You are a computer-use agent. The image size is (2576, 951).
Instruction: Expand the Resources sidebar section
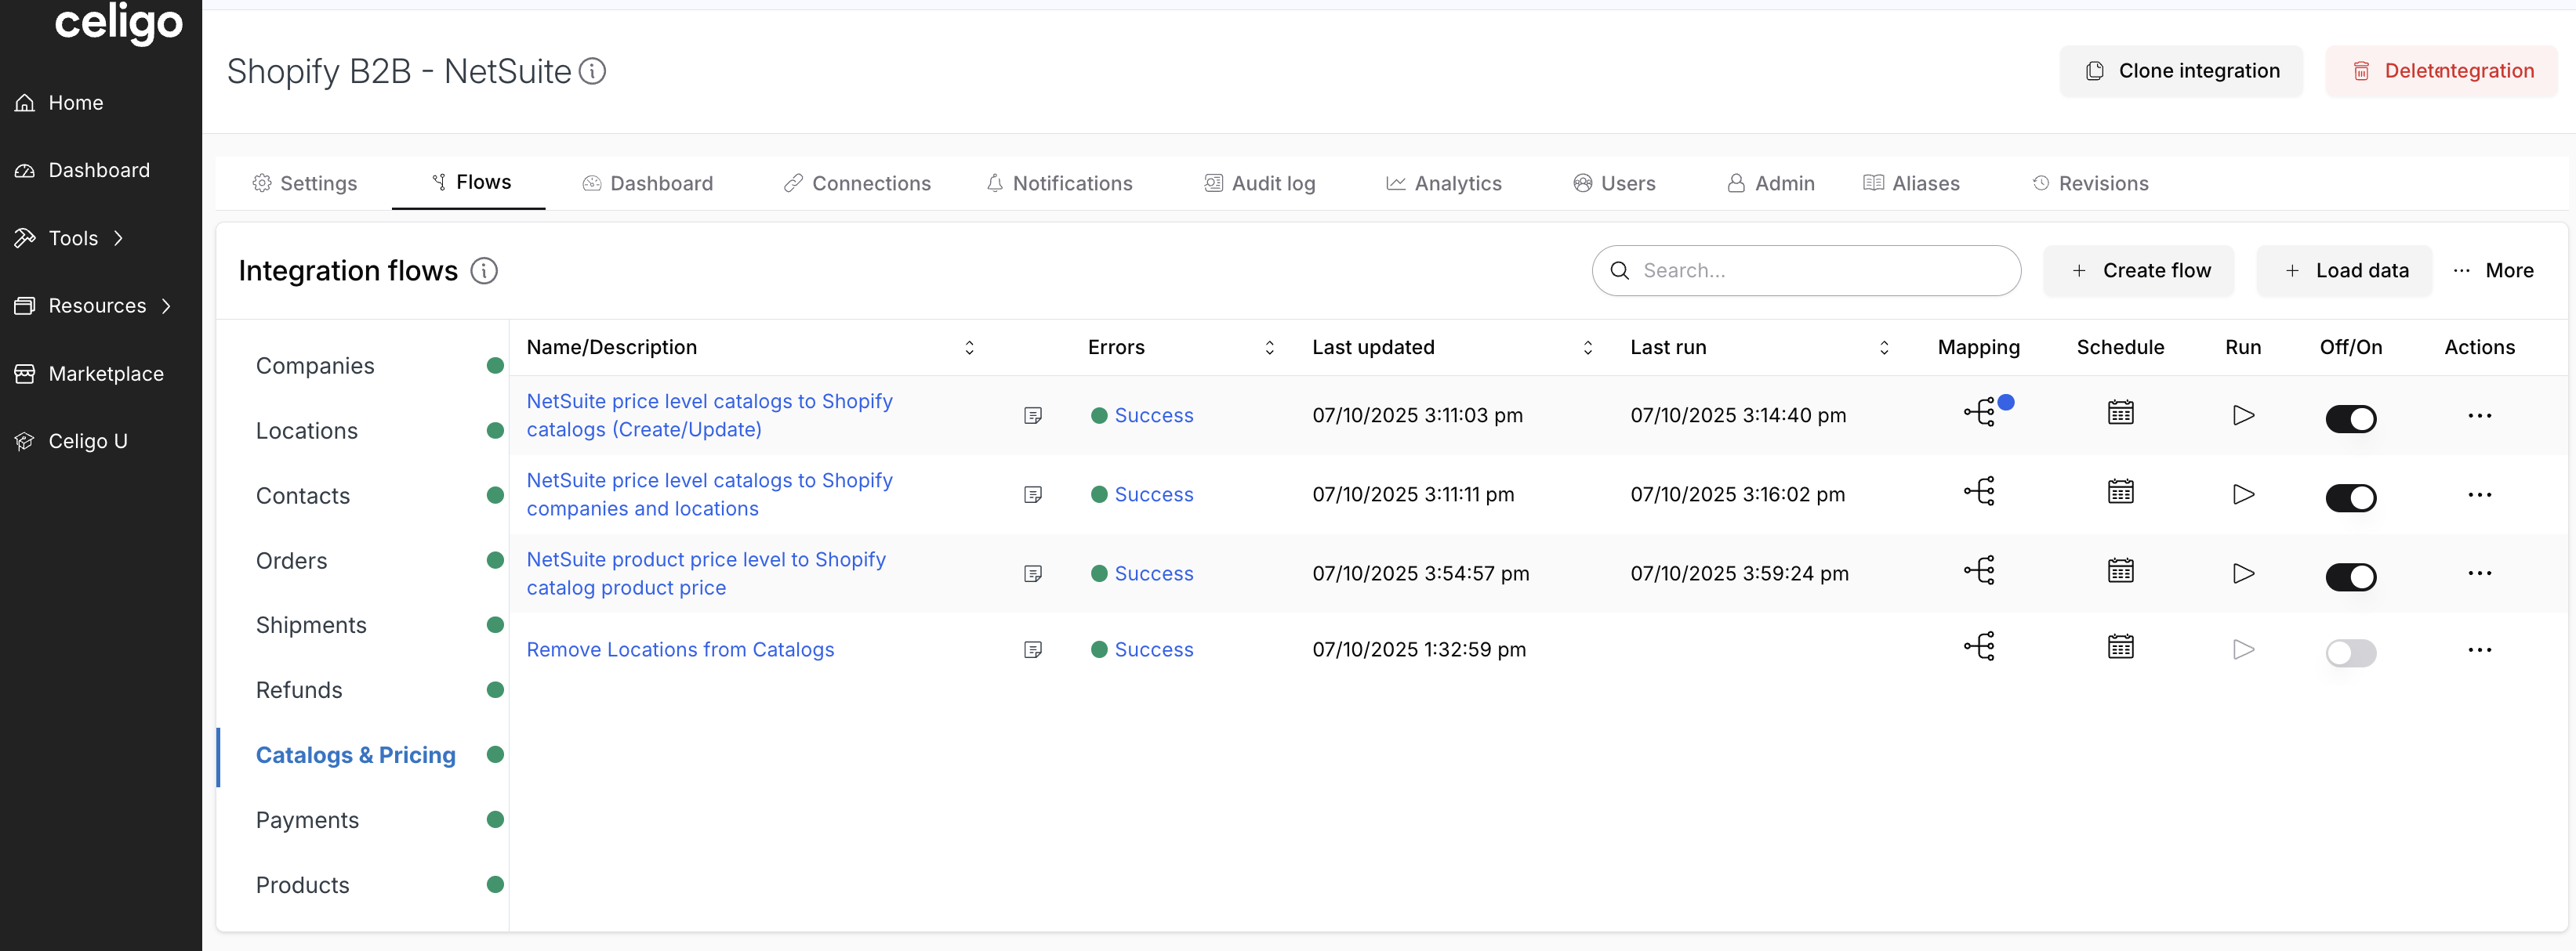(x=96, y=306)
